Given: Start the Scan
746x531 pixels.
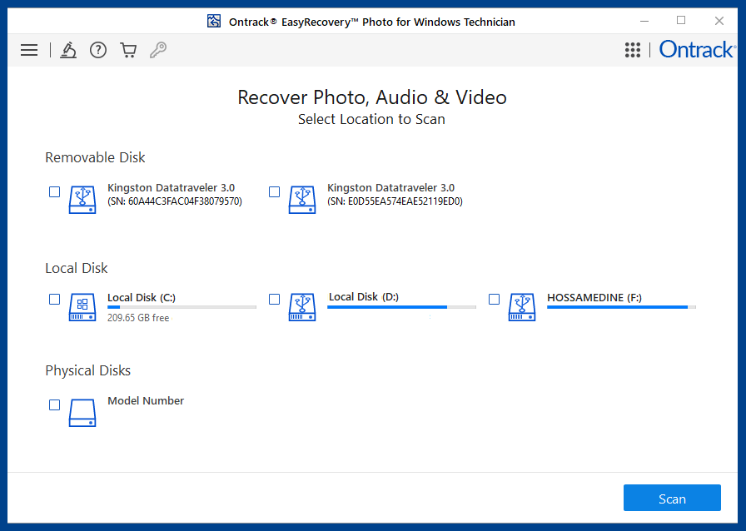Looking at the screenshot, I should 672,499.
